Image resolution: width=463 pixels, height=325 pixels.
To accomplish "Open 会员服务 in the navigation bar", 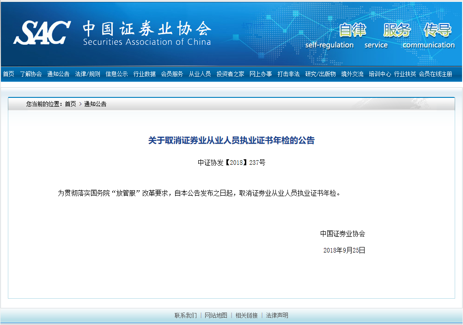I will tap(172, 74).
